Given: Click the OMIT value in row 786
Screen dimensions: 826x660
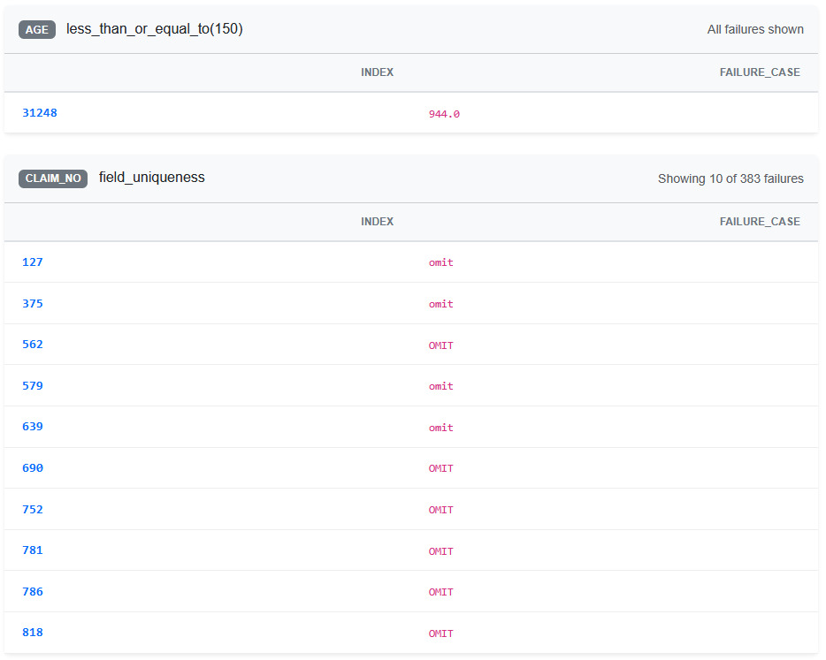Looking at the screenshot, I should [x=441, y=592].
